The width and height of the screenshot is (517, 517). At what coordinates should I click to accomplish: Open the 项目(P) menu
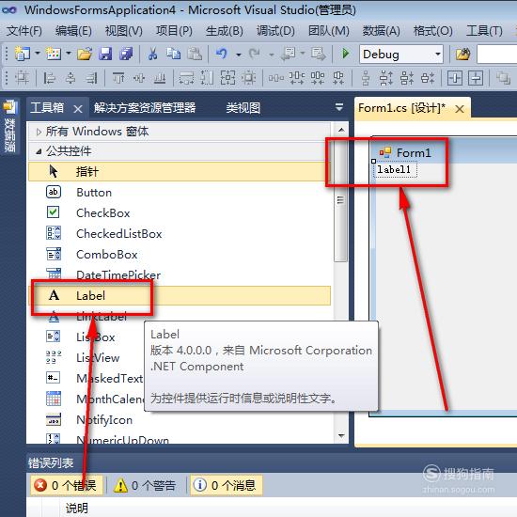click(x=174, y=31)
